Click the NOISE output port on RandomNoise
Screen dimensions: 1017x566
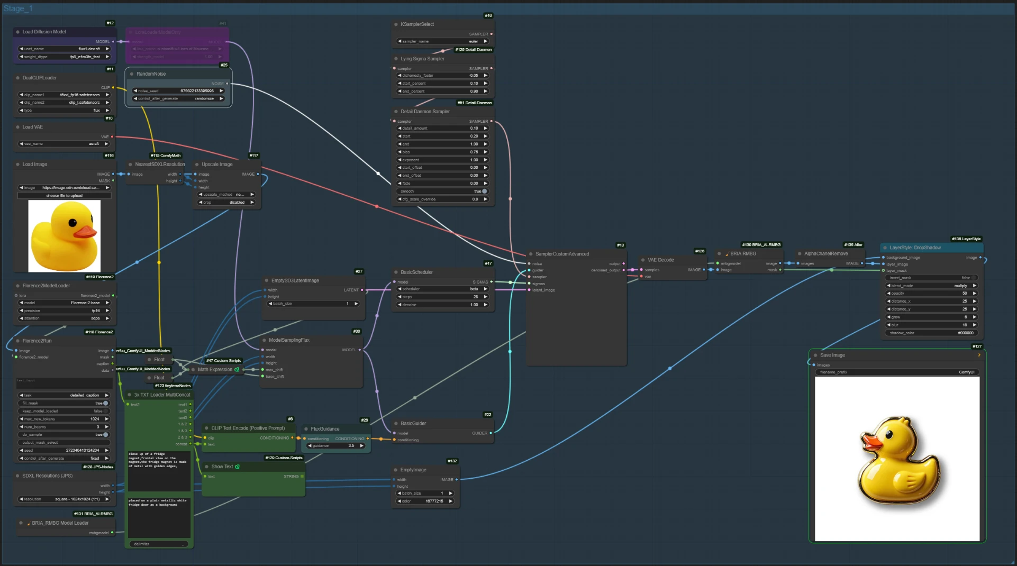pos(227,84)
